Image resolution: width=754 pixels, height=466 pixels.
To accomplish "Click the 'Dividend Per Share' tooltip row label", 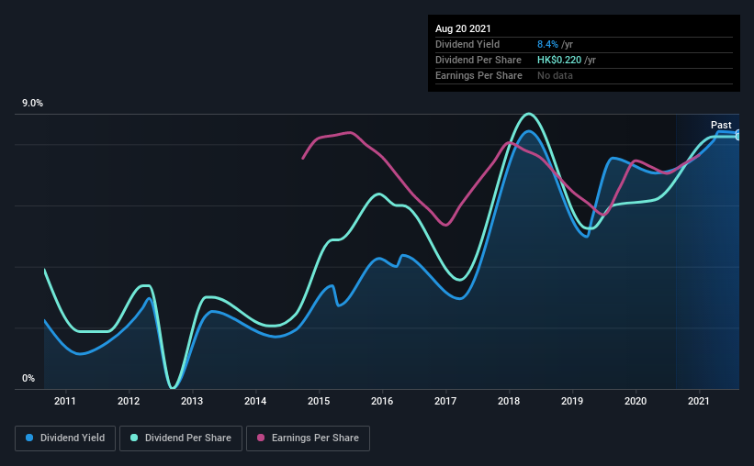I will click(478, 60).
